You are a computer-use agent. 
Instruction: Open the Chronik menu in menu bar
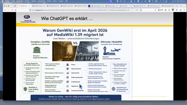tap(34, 1)
